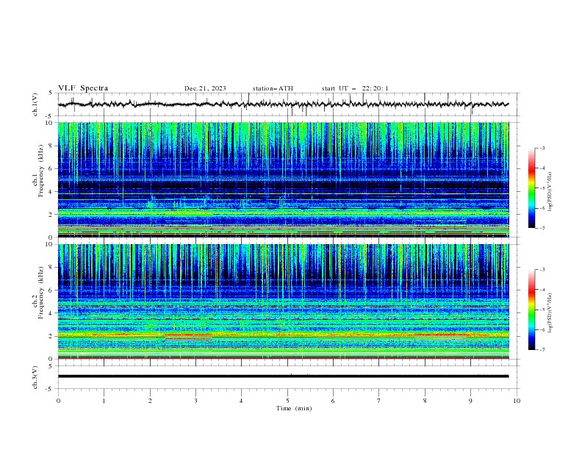The width and height of the screenshot is (582, 450).
Task: Click the "-7" tick on ch.2 colorbar
Action: tap(542, 349)
